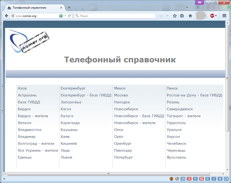
Task: Open the Firefox hamburger menu
Action: 224,16
